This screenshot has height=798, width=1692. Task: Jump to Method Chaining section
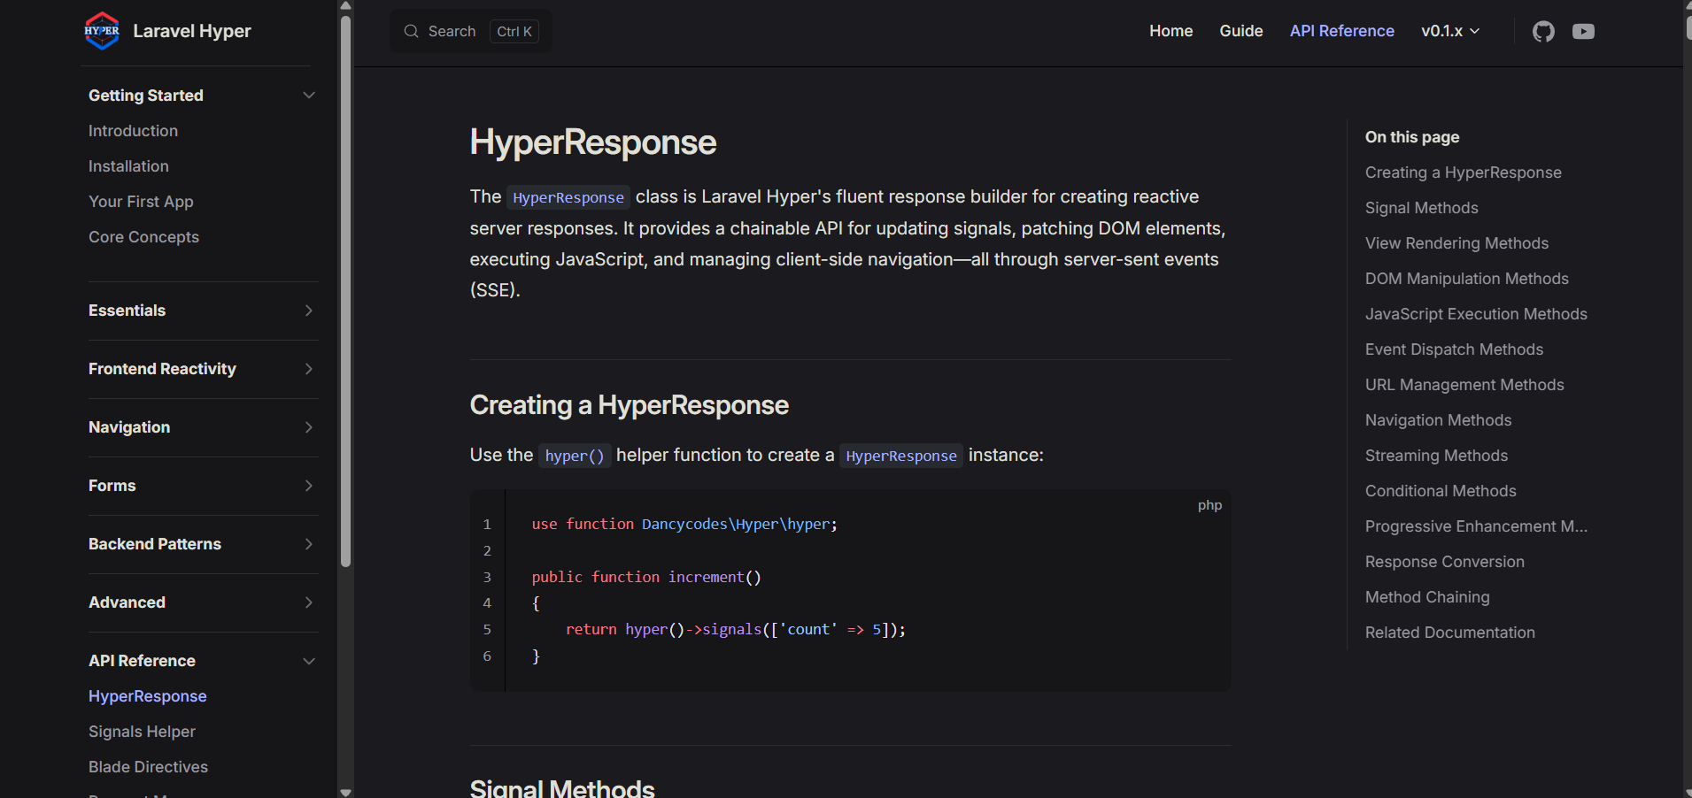click(x=1427, y=597)
